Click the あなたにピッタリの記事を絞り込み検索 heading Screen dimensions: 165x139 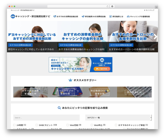[85, 108]
